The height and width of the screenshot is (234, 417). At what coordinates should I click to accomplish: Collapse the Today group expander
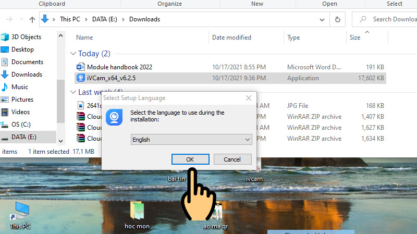pos(73,54)
